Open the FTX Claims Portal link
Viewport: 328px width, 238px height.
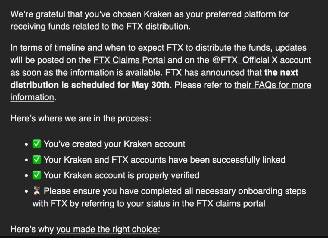(x=129, y=60)
